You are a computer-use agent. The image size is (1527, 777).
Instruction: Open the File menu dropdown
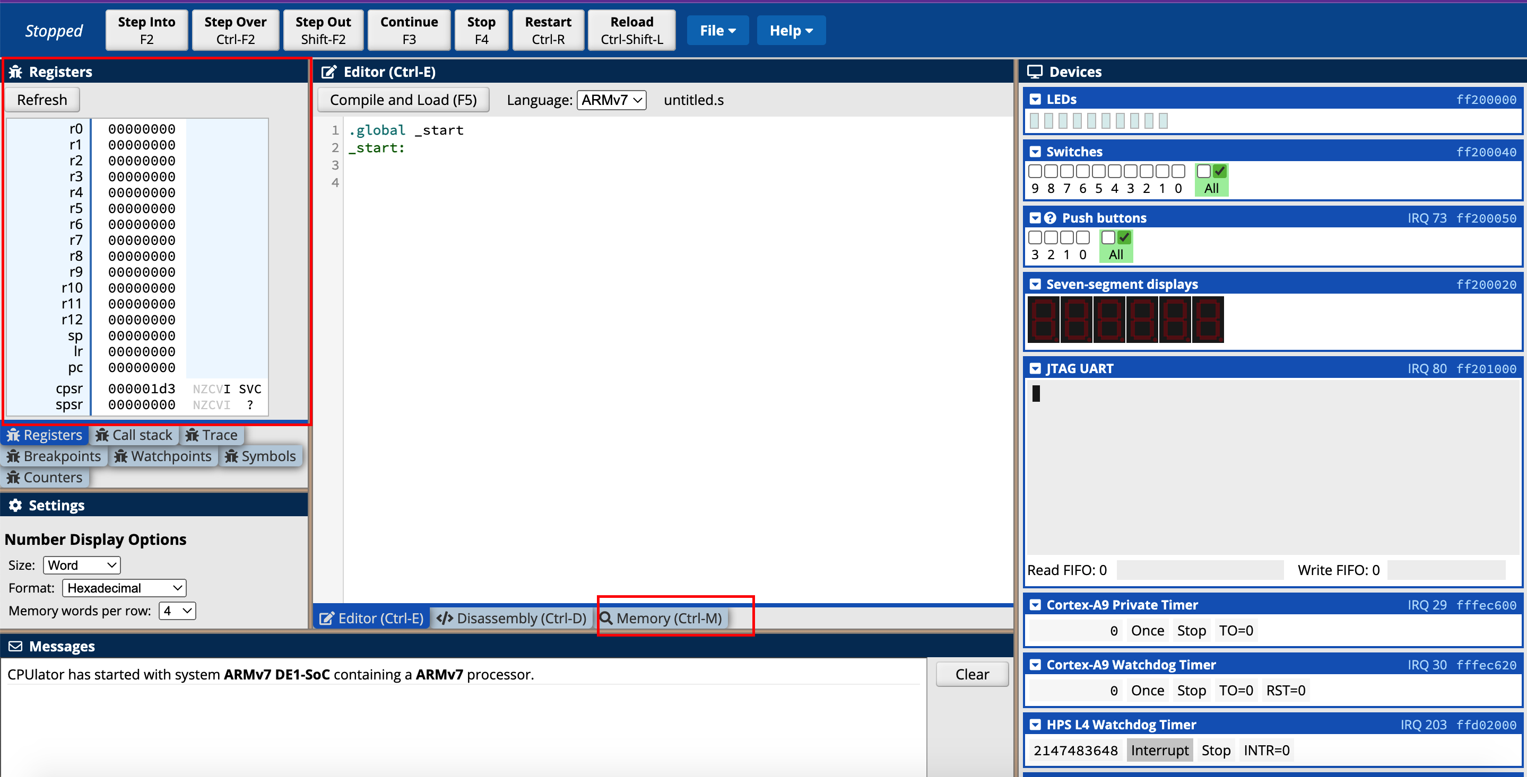tap(717, 30)
